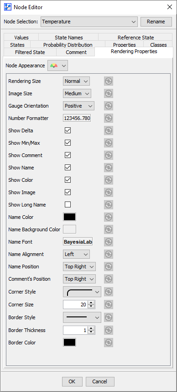Viewport: 177px width, 392px height.
Task: Uncheck the Show Delta checkbox
Action: point(68,131)
